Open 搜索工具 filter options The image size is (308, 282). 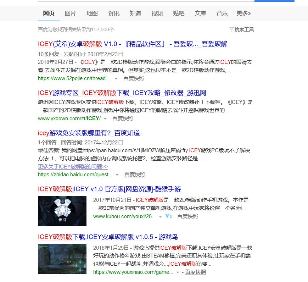click(x=242, y=29)
